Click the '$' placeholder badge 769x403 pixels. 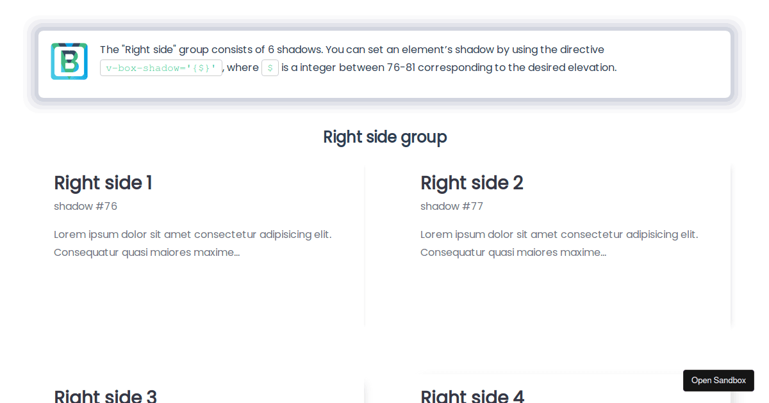[x=269, y=67]
